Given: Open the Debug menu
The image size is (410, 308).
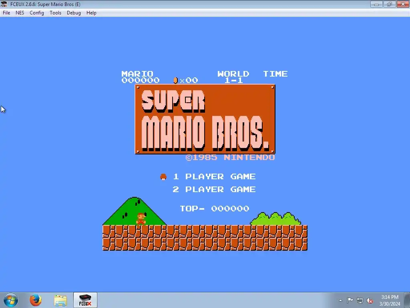Looking at the screenshot, I should [74, 12].
